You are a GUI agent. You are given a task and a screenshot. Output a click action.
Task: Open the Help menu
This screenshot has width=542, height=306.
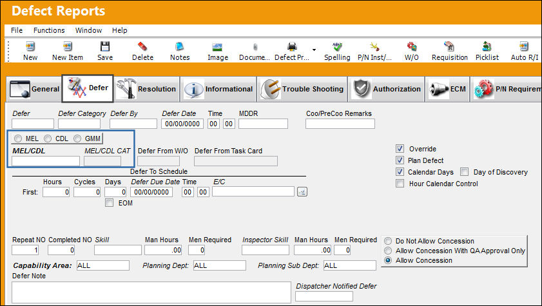click(120, 30)
